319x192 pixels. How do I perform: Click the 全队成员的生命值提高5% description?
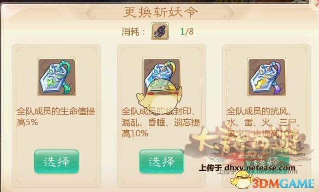click(56, 116)
